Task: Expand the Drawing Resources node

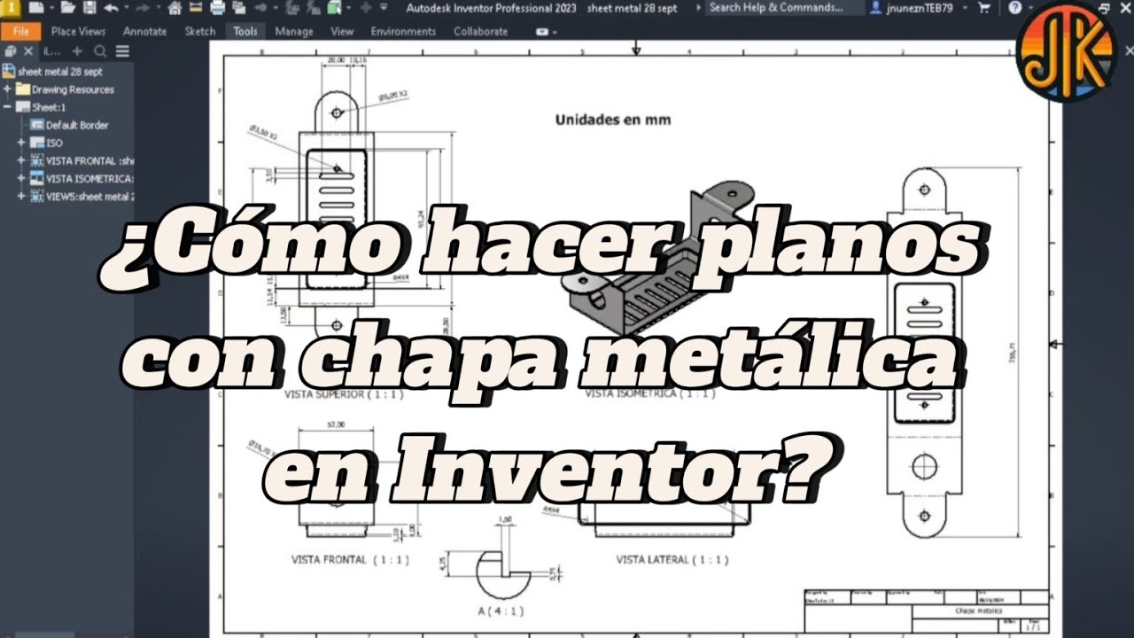Action: click(7, 89)
